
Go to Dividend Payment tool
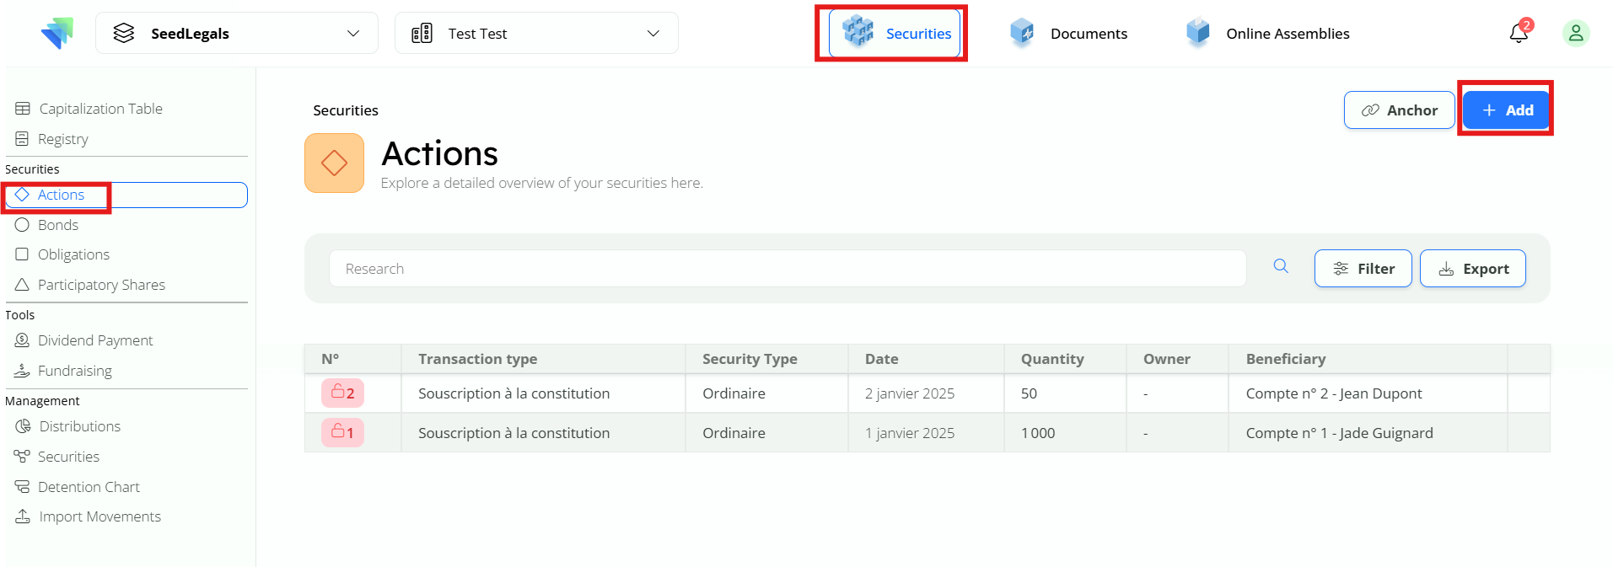pos(94,340)
